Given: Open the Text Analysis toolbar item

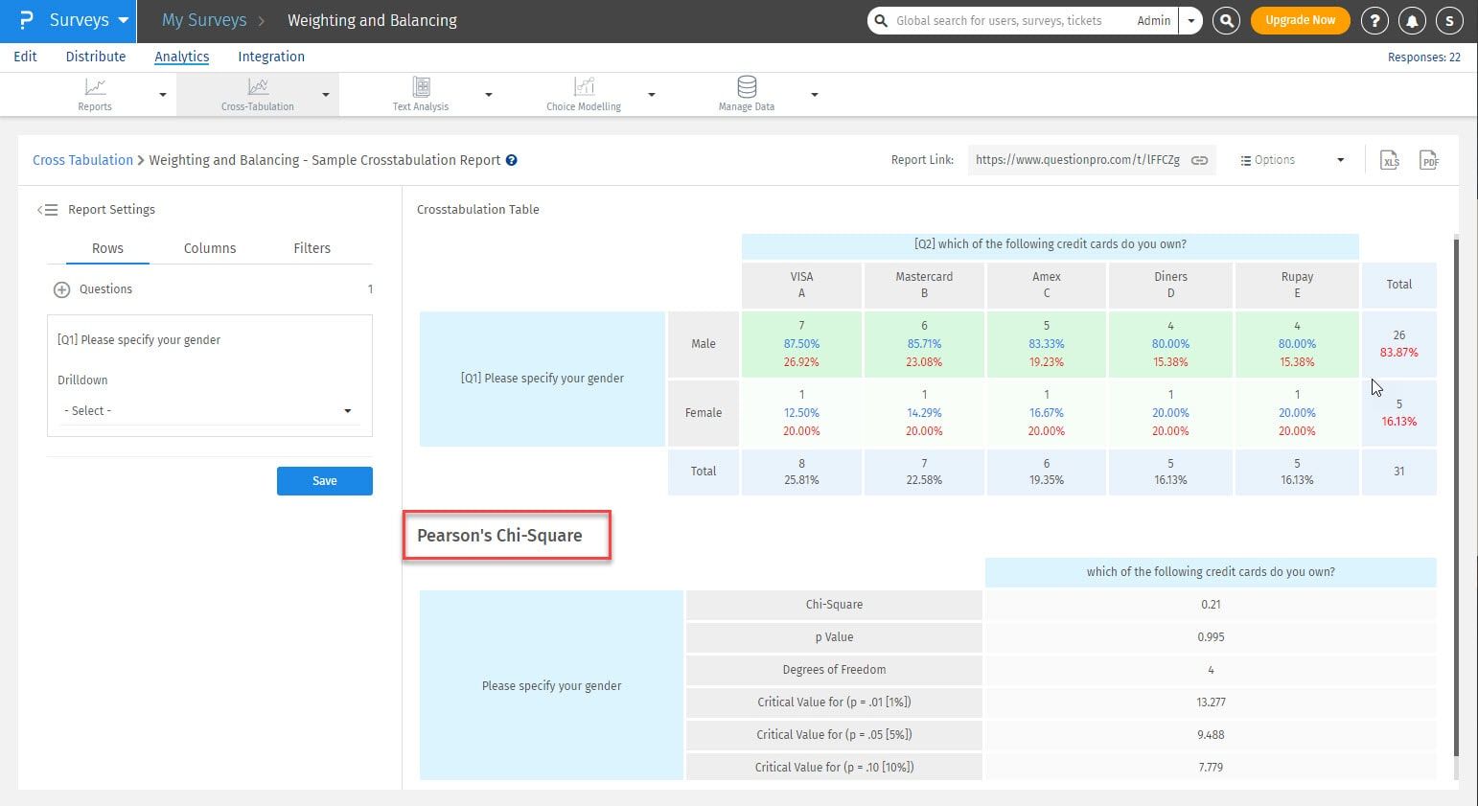Looking at the screenshot, I should pos(421,94).
